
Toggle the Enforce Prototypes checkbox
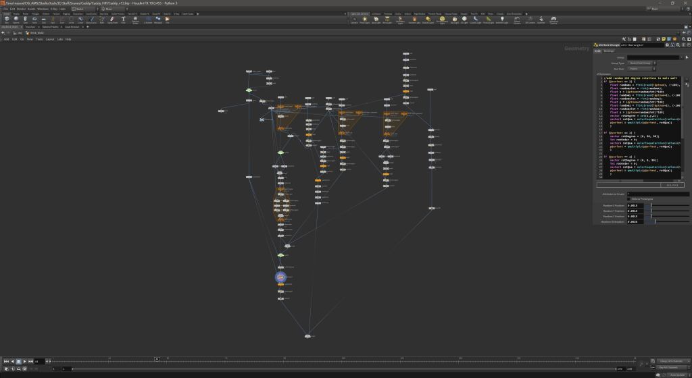click(630, 199)
